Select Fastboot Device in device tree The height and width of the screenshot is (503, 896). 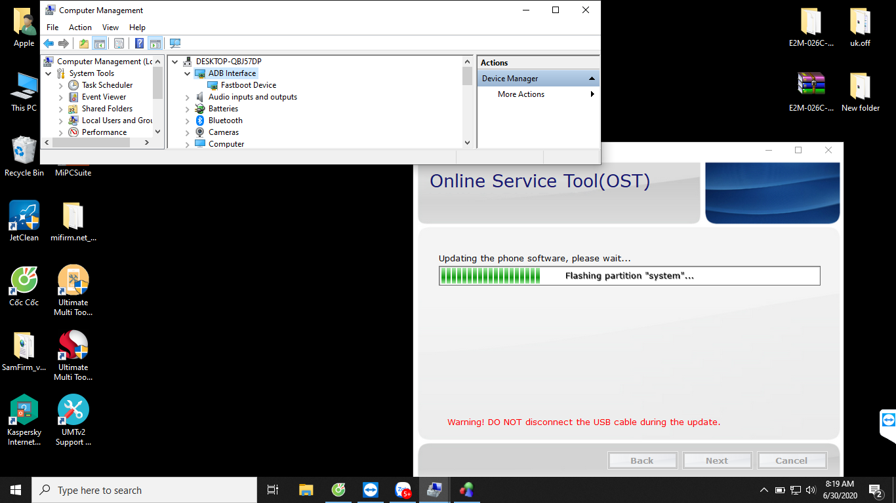point(248,85)
